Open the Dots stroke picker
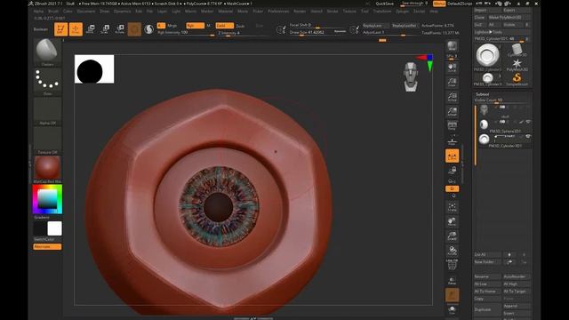Image resolution: width=569 pixels, height=320 pixels. pyautogui.click(x=47, y=81)
